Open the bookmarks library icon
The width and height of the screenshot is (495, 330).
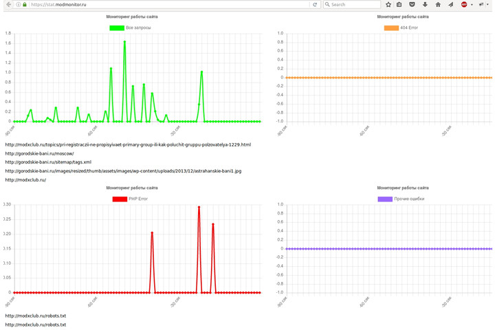(x=399, y=5)
